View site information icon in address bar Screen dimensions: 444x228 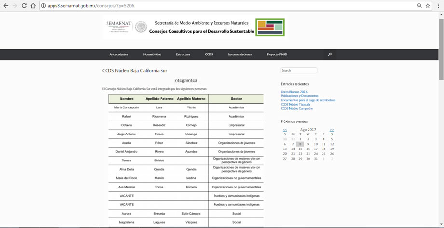click(43, 6)
